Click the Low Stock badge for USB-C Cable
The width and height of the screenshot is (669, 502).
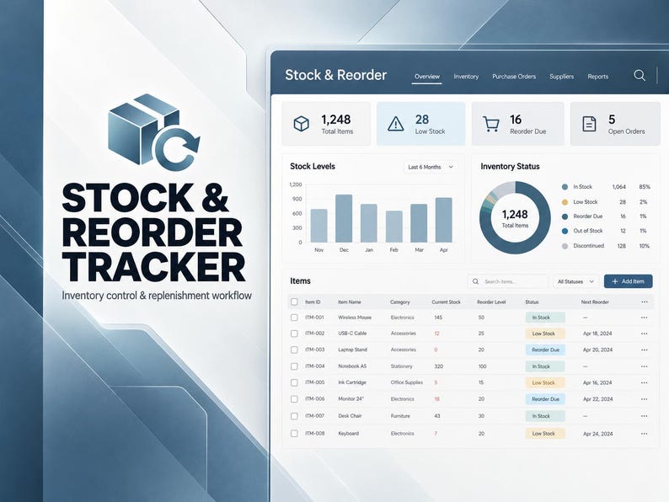[545, 334]
